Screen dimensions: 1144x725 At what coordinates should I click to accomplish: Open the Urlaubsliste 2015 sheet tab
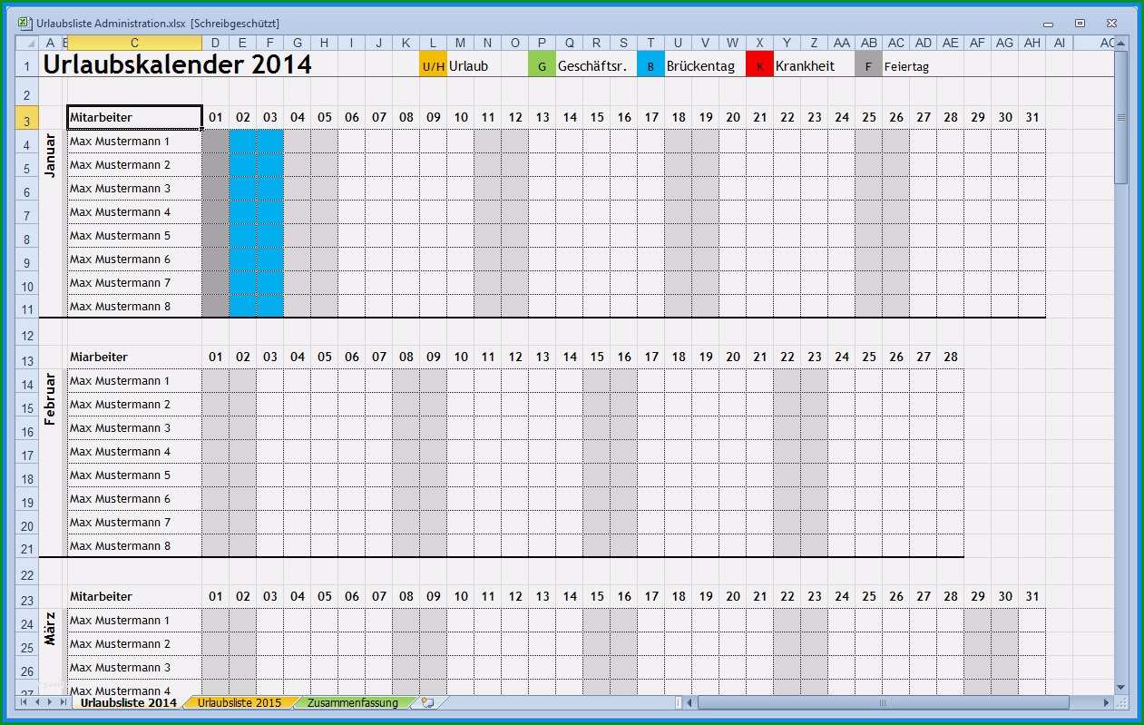coord(240,702)
